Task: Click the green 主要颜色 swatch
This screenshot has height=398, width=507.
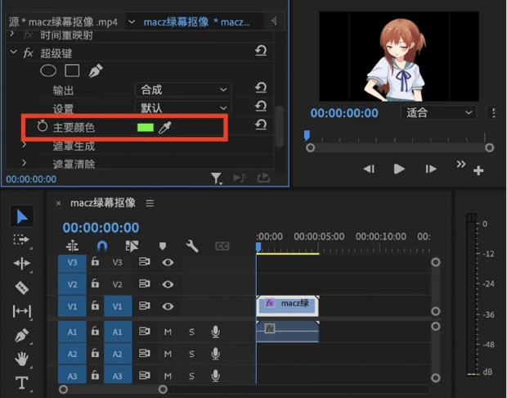Action: pos(146,128)
